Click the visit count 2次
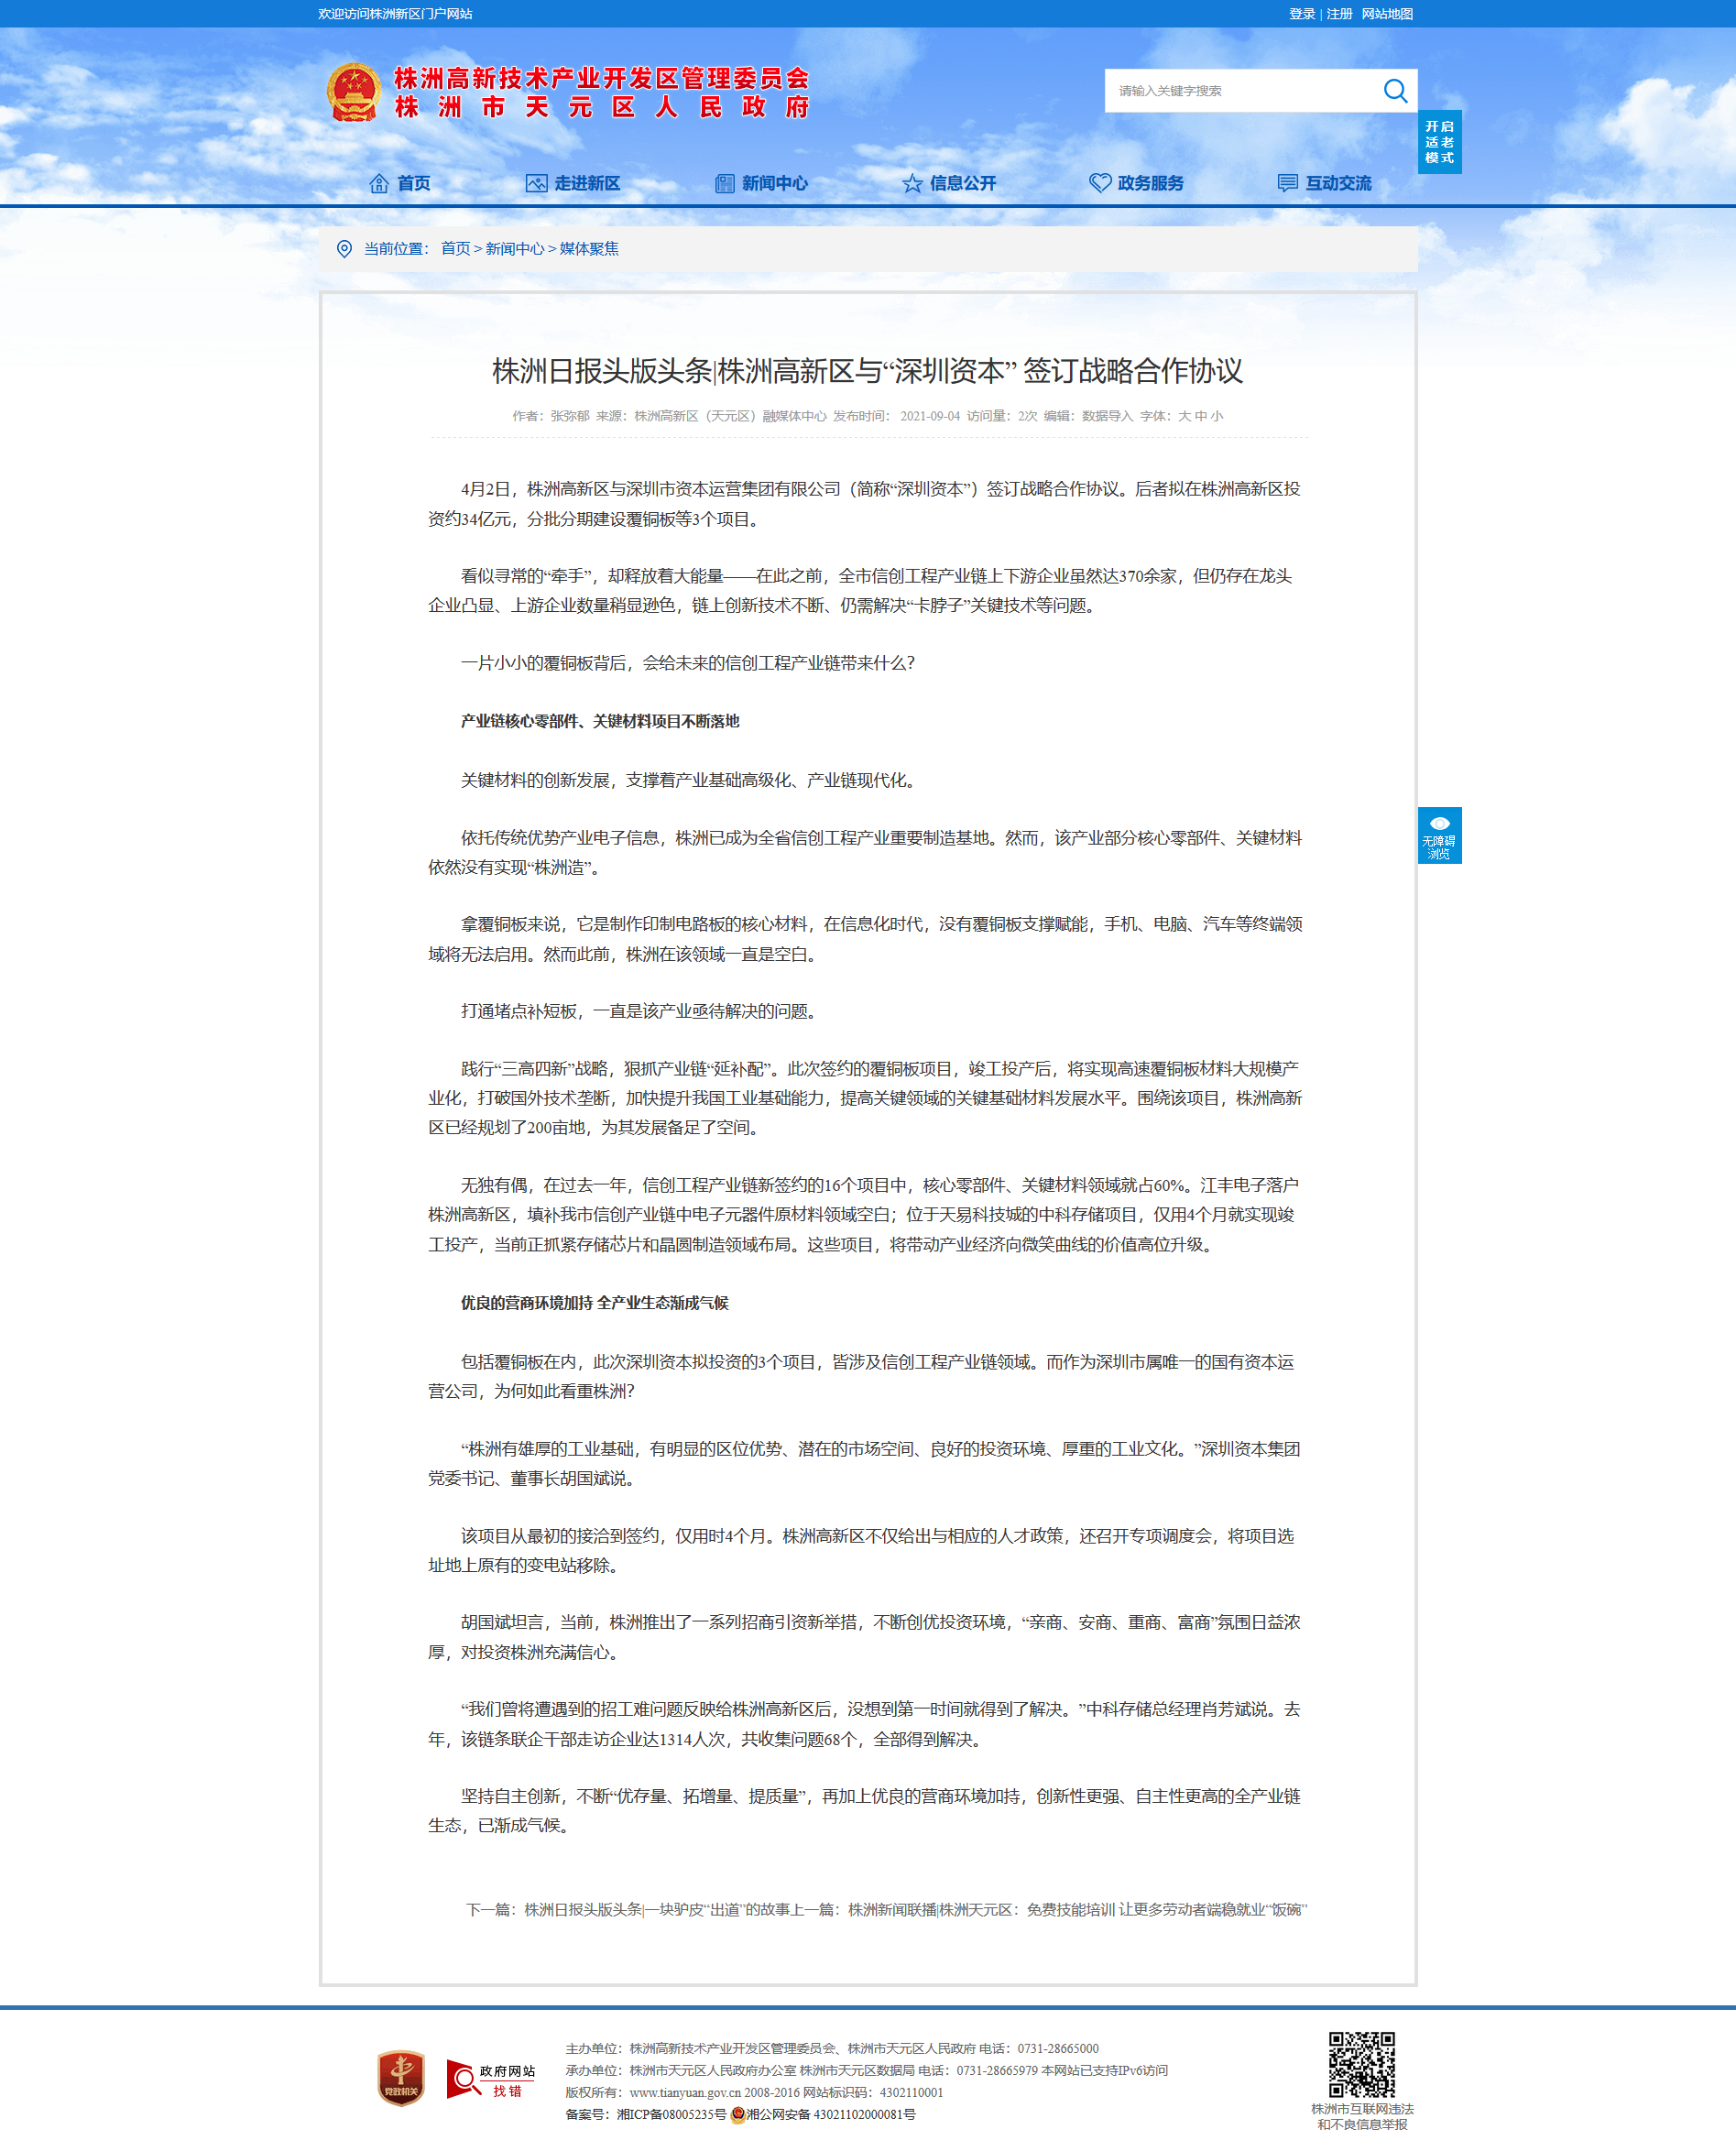Image resolution: width=1736 pixels, height=2151 pixels. click(1027, 416)
